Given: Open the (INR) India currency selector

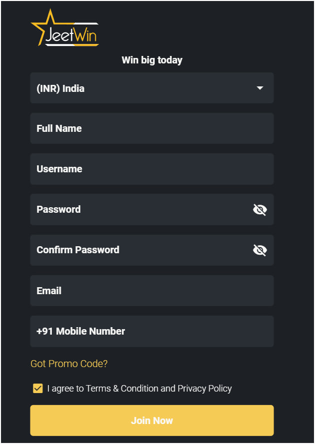Looking at the screenshot, I should pyautogui.click(x=152, y=88).
